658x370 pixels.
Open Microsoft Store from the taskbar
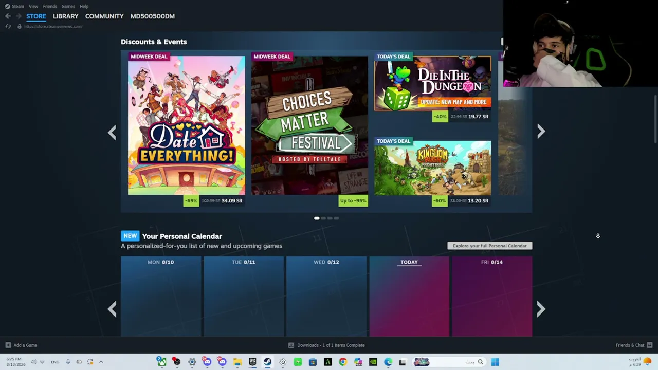[x=313, y=362]
